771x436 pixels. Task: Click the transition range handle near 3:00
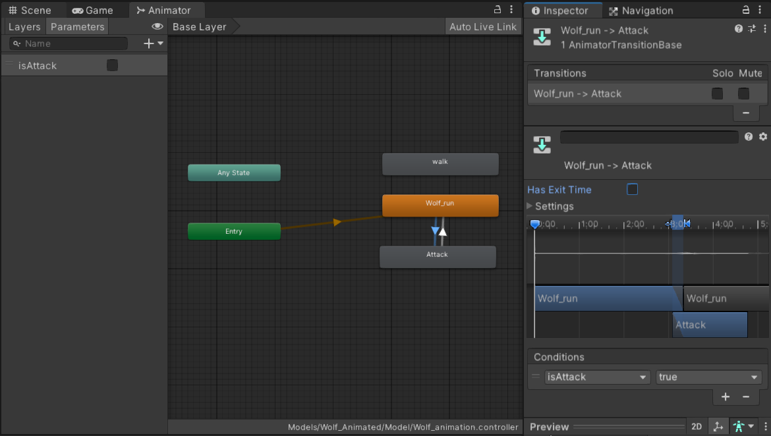[677, 224]
